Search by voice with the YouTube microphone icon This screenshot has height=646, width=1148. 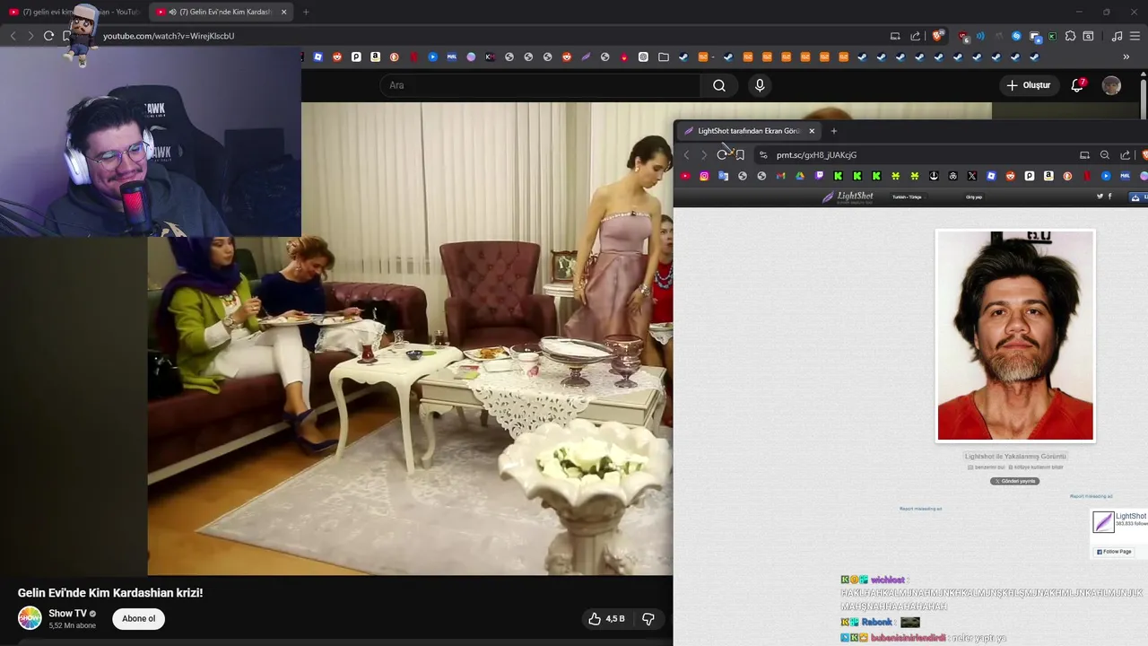click(x=760, y=85)
